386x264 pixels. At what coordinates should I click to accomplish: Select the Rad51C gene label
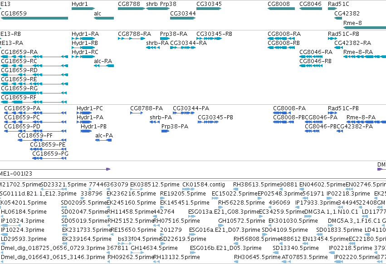click(338, 4)
